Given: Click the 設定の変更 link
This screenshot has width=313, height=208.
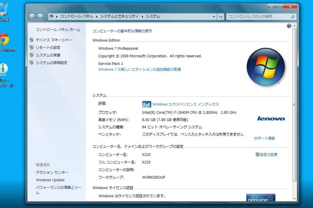Looking at the screenshot, I should click(x=269, y=155).
